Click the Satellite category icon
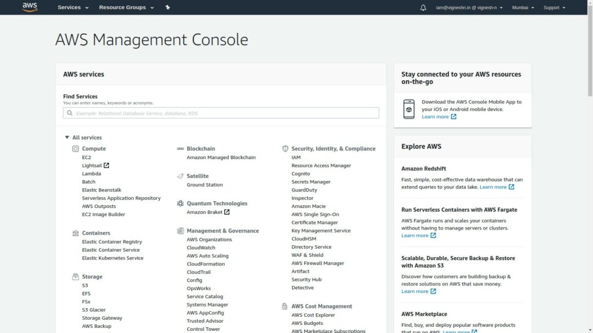This screenshot has height=333, width=593. [181, 176]
